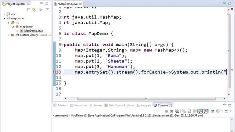The image size is (235, 132).
Task: Click the Pin Console icon
Action: (x=212, y=111)
